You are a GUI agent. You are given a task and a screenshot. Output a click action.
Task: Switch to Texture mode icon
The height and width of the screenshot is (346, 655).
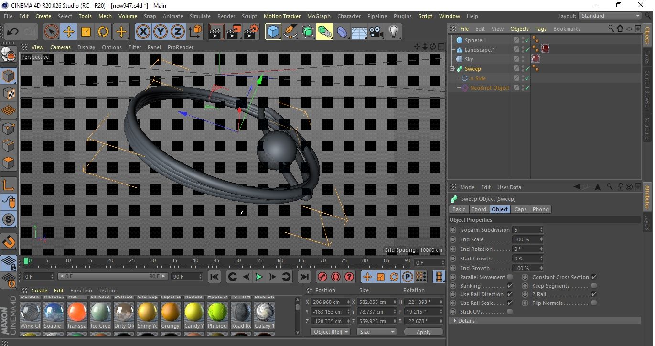[x=9, y=93]
